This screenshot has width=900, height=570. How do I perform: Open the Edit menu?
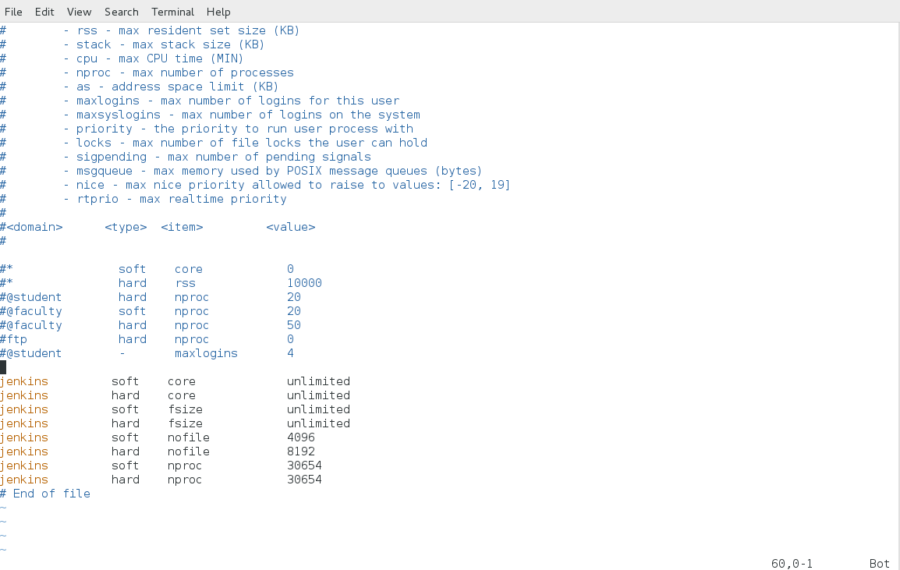[44, 12]
